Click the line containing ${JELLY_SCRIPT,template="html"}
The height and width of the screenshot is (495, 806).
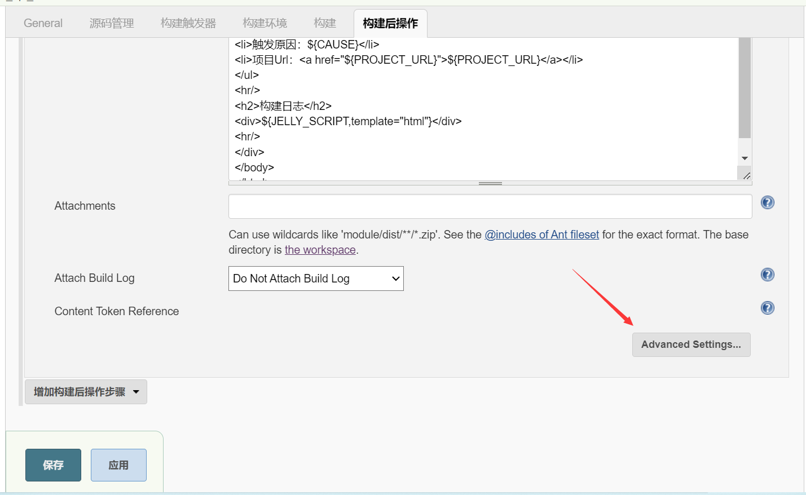(348, 121)
